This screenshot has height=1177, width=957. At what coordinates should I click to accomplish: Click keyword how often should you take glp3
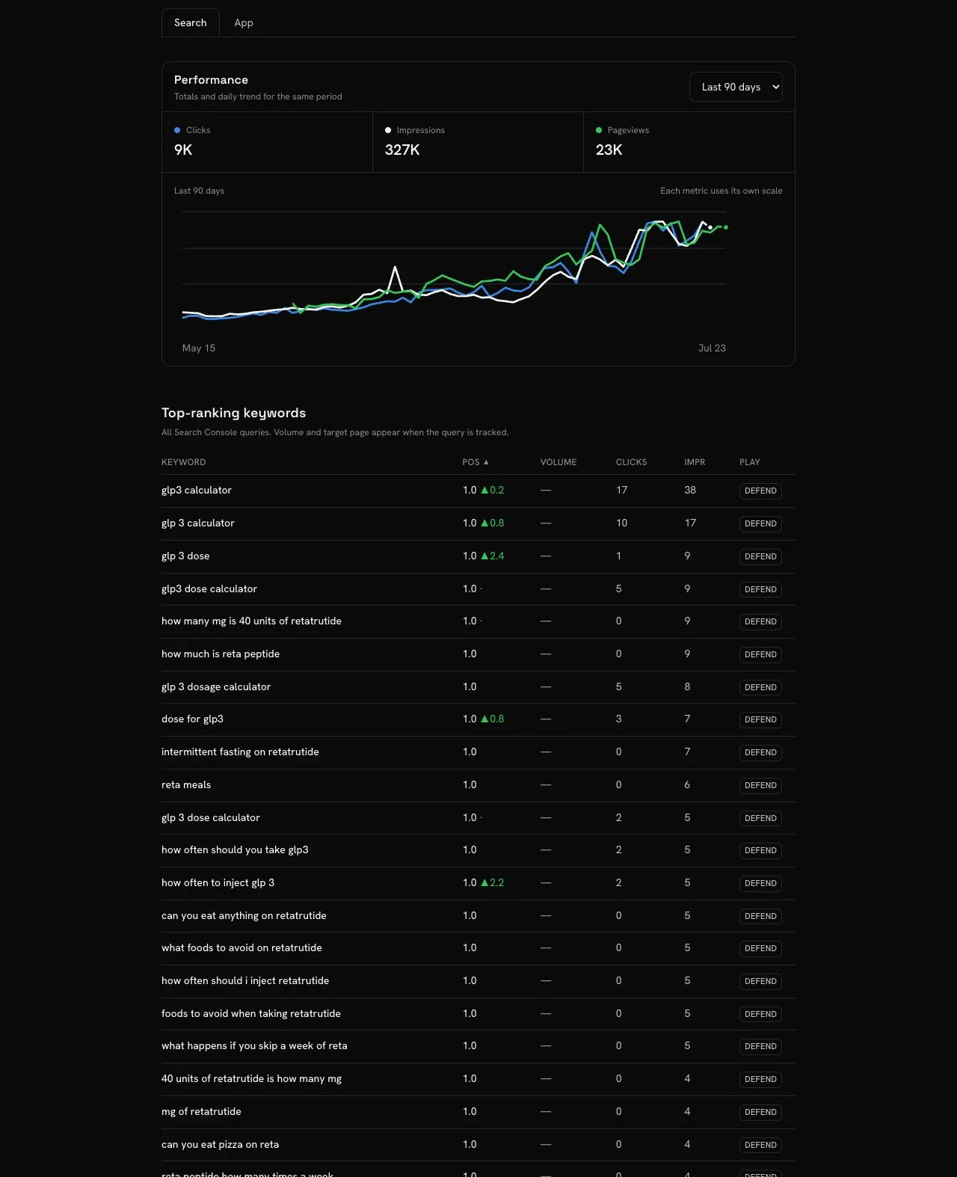coord(235,850)
